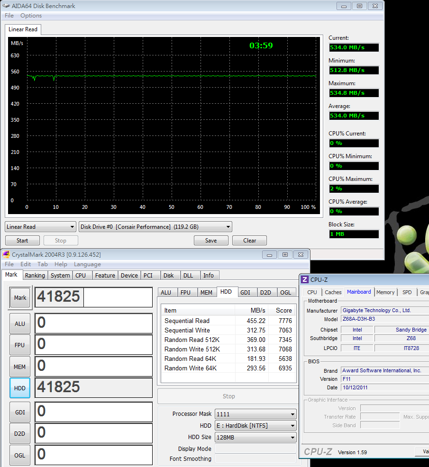Save the AIDA64 benchmark results
Image resolution: width=429 pixels, height=467 pixels.
click(211, 241)
